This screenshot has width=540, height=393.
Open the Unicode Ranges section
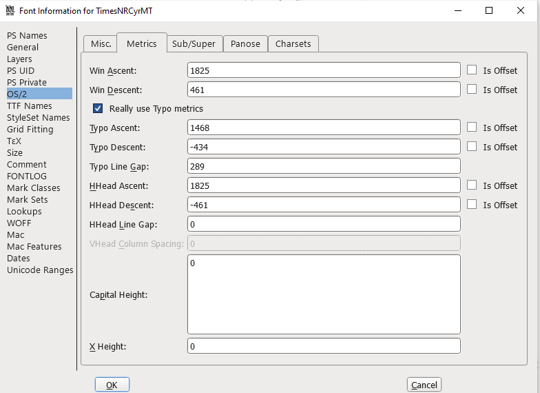(x=40, y=270)
